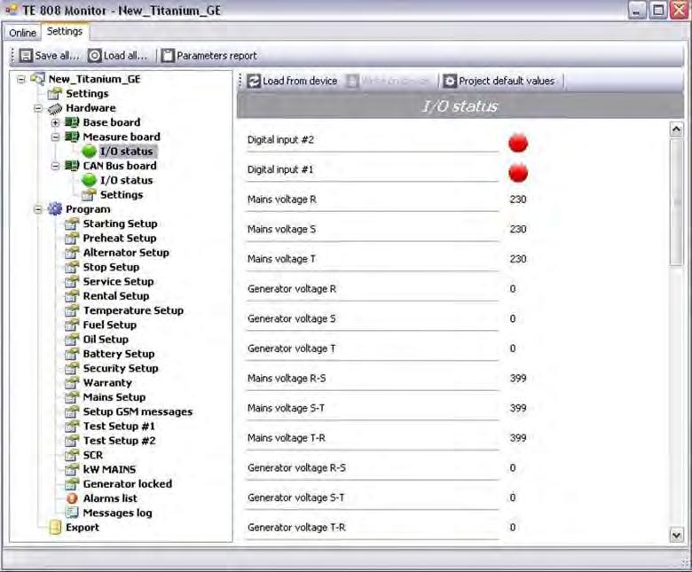This screenshot has height=572, width=692.
Task: Select Alternator Setup tree item
Action: click(x=126, y=253)
